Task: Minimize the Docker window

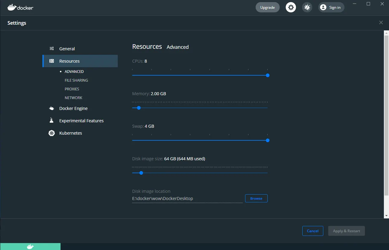Action: (x=355, y=4)
